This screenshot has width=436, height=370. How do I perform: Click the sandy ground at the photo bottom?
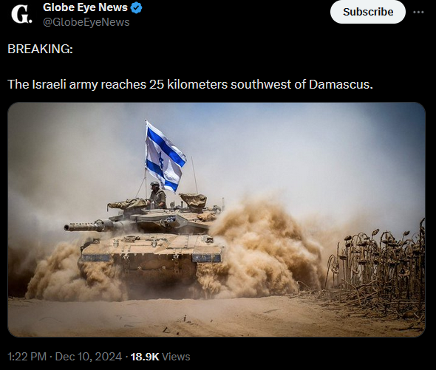(194, 317)
